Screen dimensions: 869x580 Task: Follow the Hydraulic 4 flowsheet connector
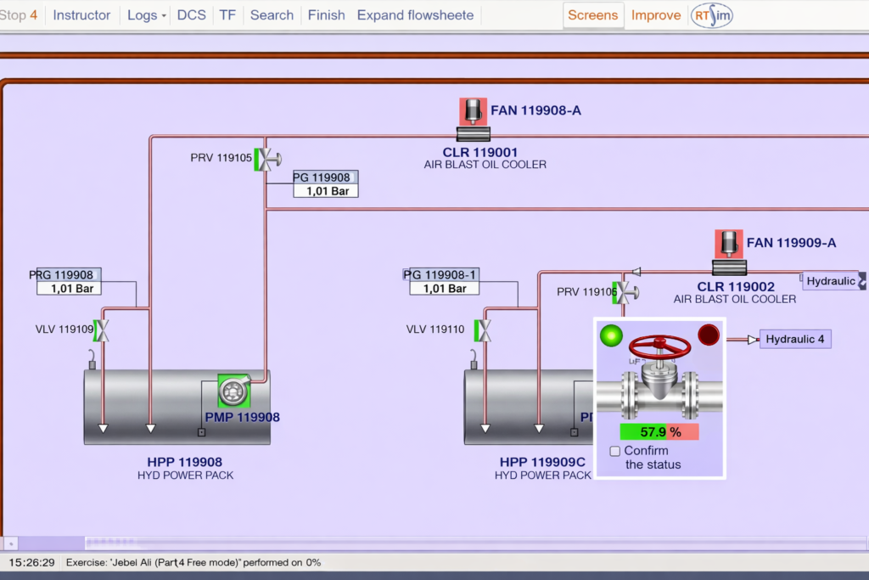tap(794, 340)
